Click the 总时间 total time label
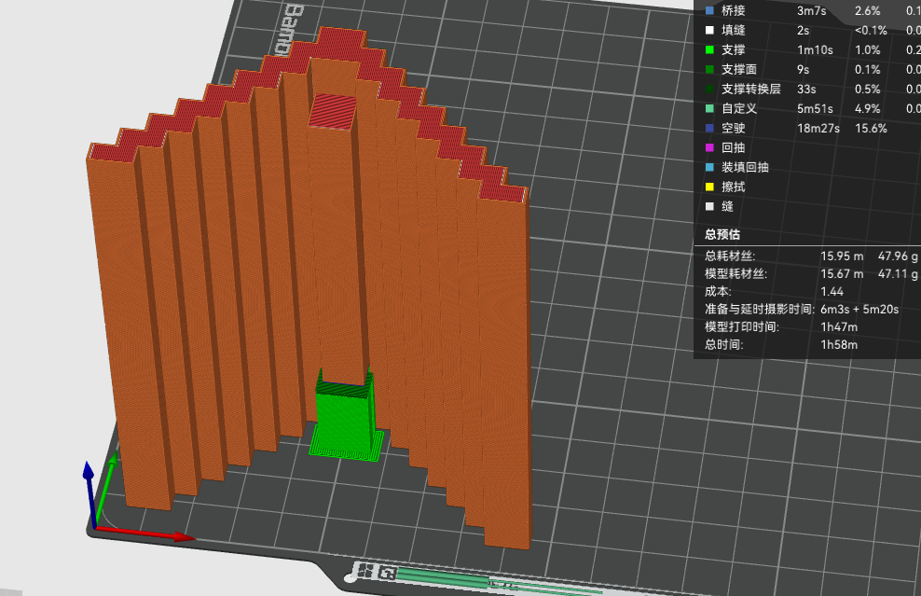 tap(723, 344)
